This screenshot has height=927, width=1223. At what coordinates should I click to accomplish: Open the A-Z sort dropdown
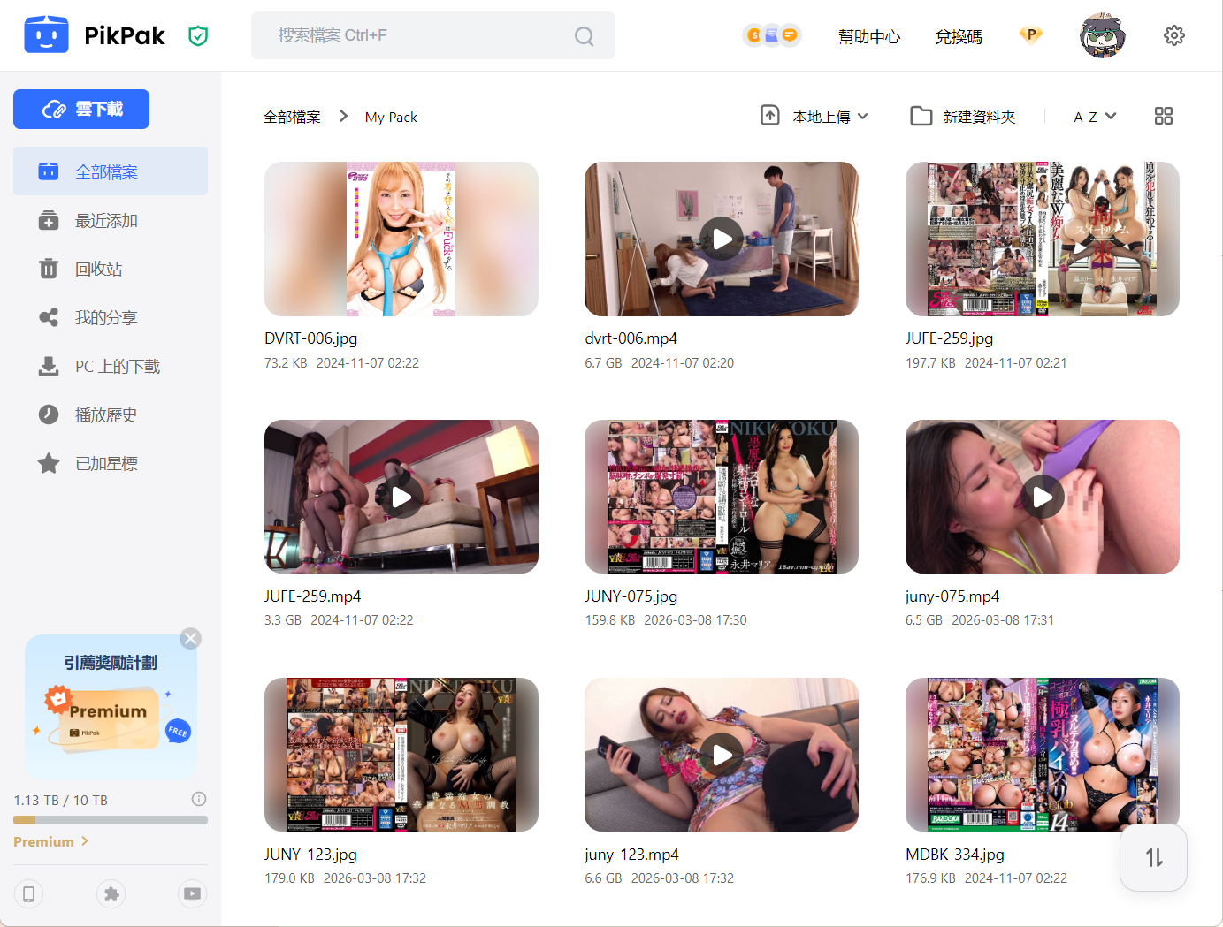coord(1094,117)
